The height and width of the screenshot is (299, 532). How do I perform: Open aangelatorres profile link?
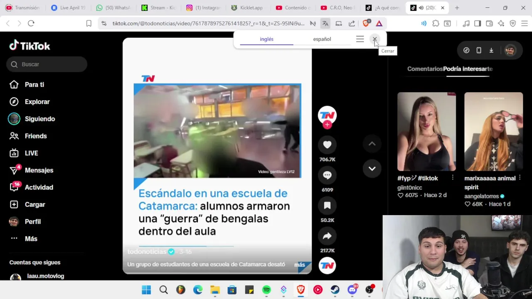[x=481, y=196]
